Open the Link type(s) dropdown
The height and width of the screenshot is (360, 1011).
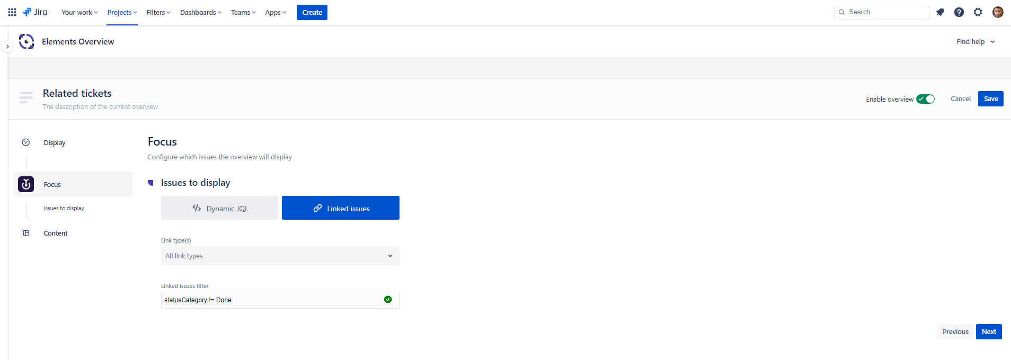tap(280, 256)
